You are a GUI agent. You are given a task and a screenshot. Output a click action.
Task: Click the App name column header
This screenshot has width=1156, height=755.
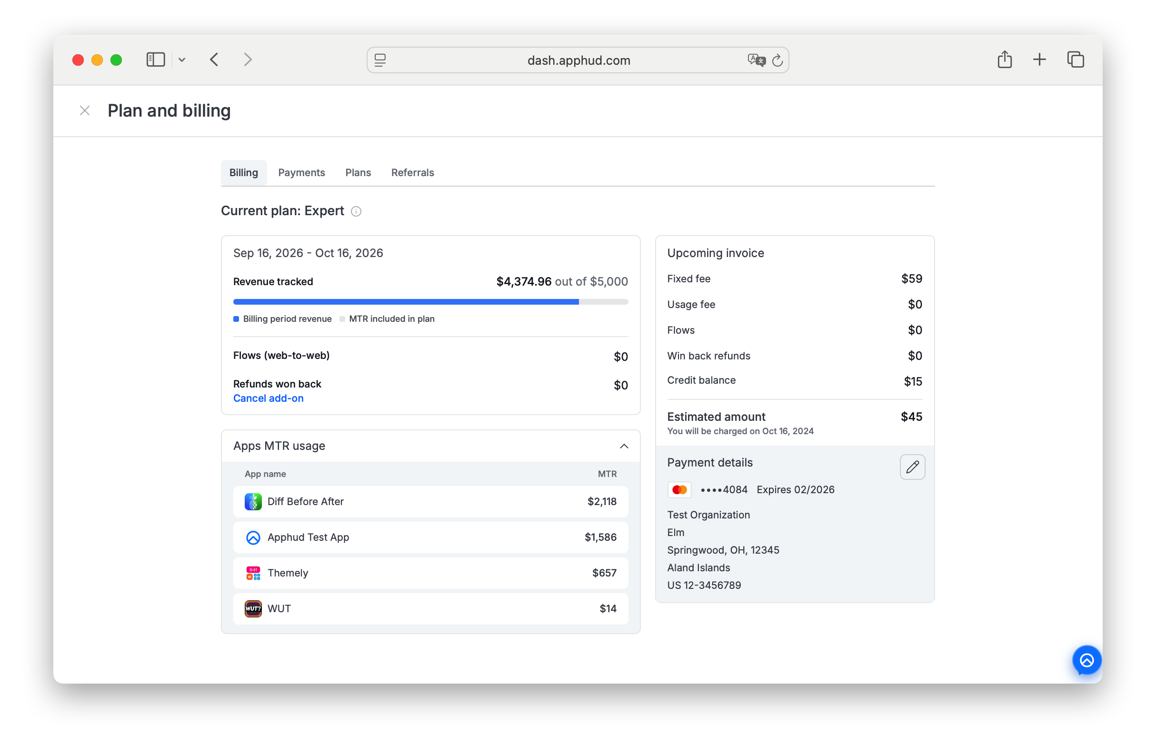click(265, 474)
